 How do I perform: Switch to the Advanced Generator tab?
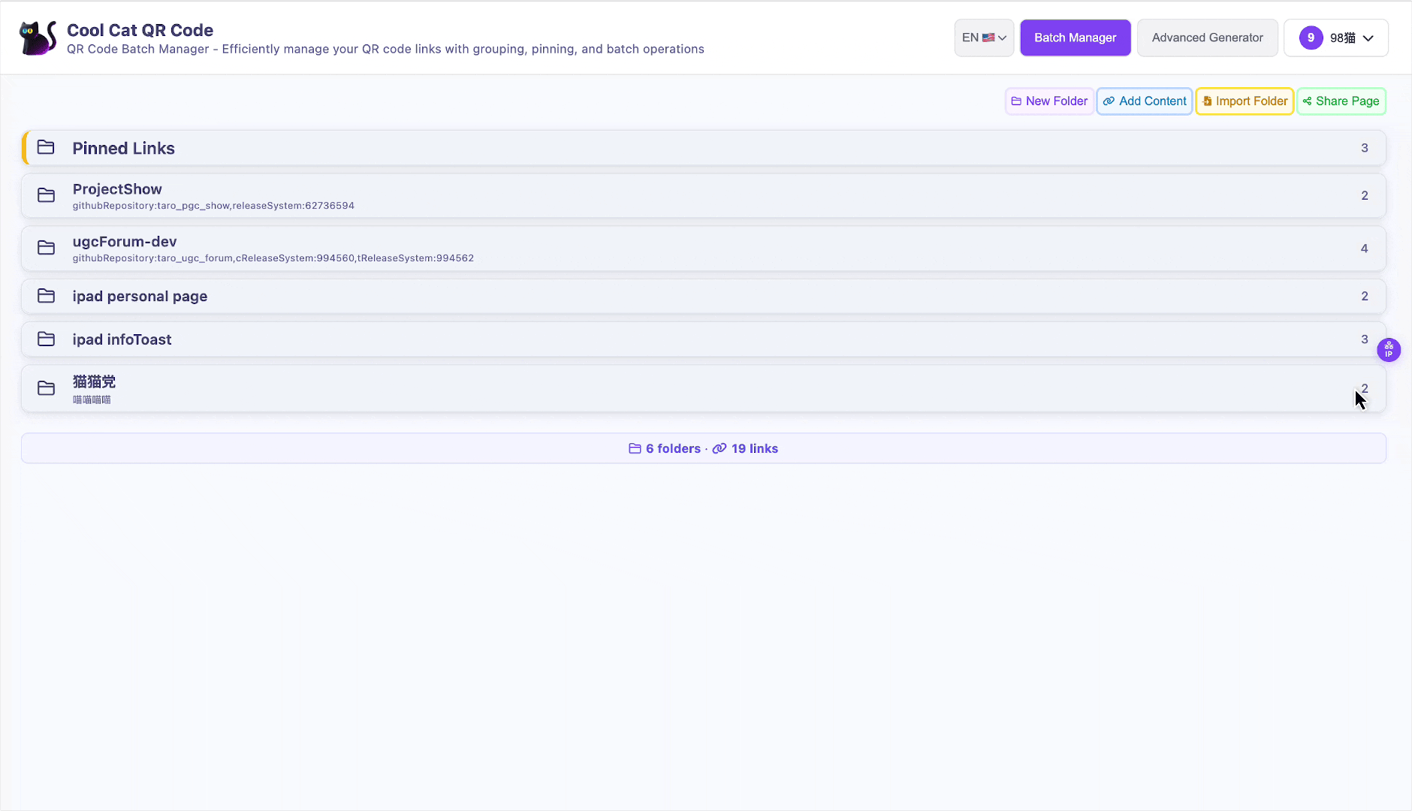pos(1207,38)
